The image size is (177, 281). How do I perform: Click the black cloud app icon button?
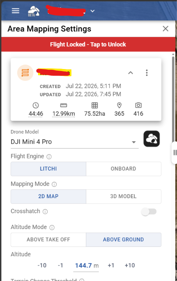coord(151,139)
